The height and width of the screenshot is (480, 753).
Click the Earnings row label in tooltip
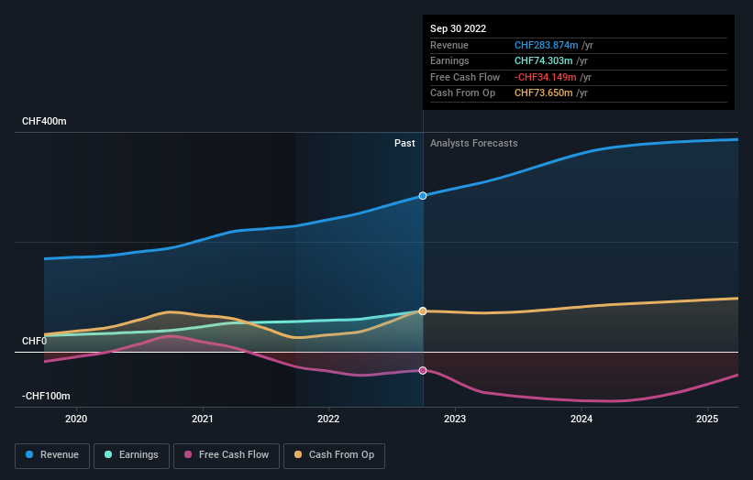[449, 60]
